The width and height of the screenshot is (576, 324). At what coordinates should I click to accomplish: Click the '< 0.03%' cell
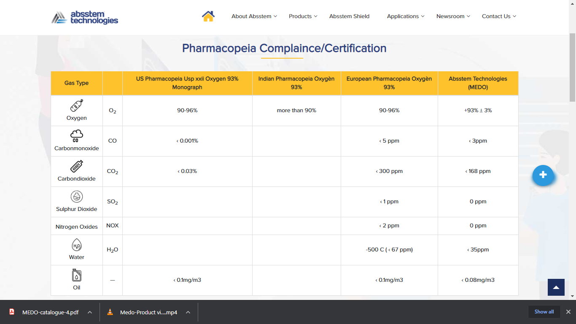tap(187, 171)
